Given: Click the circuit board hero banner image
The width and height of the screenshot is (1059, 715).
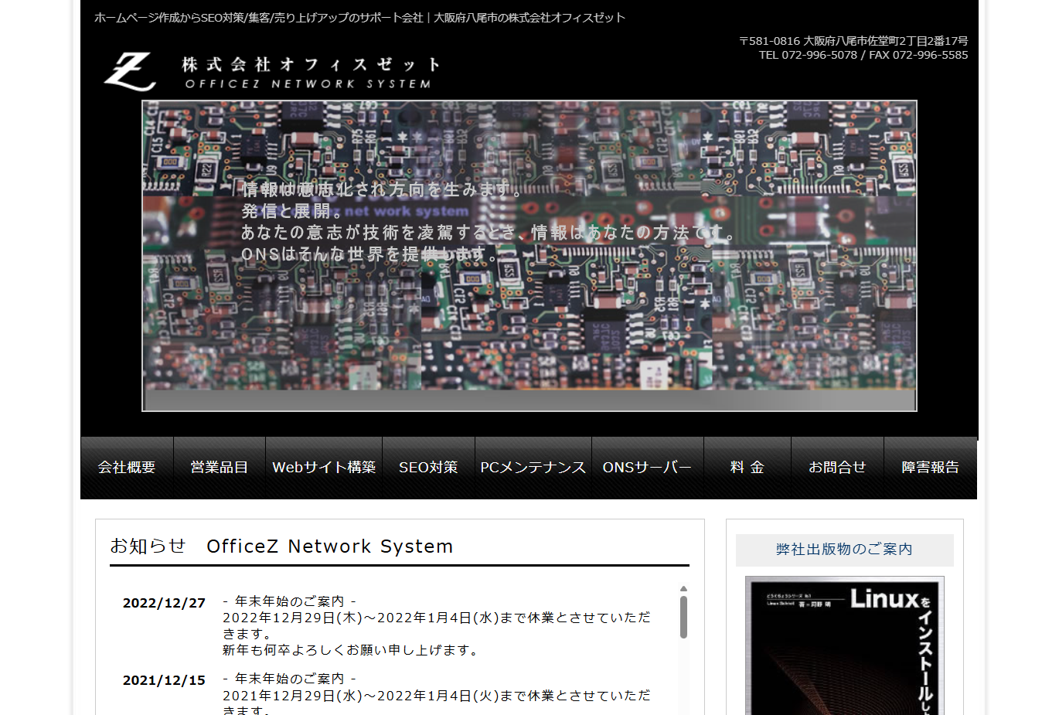Looking at the screenshot, I should [529, 256].
